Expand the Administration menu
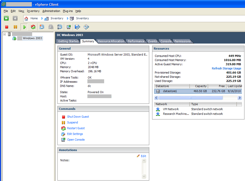 click(x=51, y=11)
